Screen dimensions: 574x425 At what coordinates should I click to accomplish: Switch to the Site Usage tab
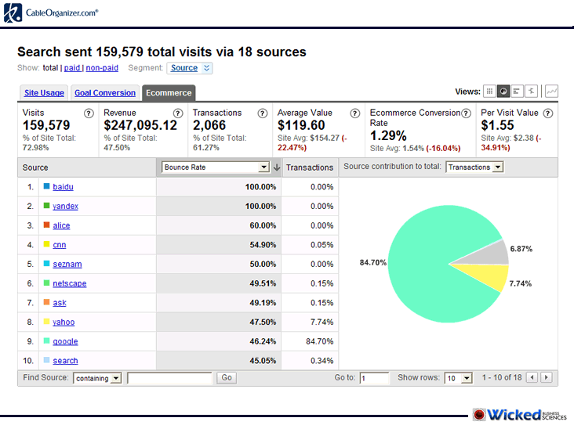pyautogui.click(x=44, y=93)
